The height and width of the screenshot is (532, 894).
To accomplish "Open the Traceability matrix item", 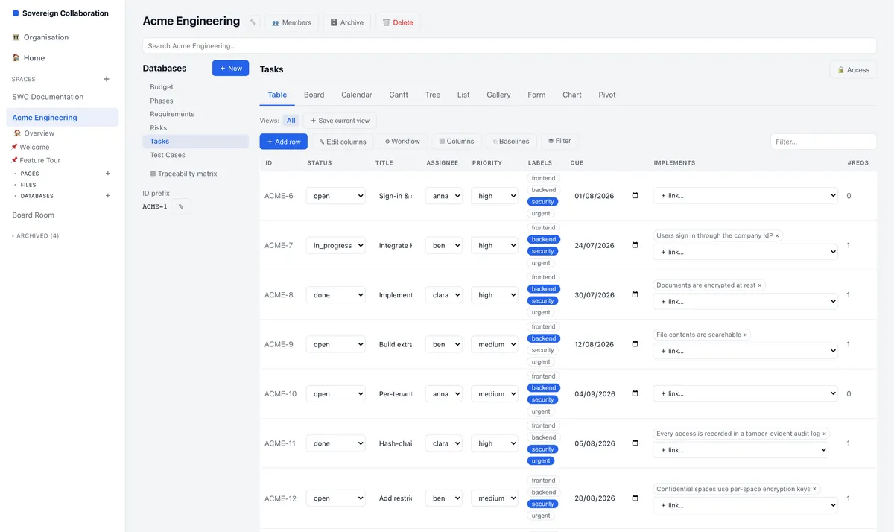I will (183, 174).
